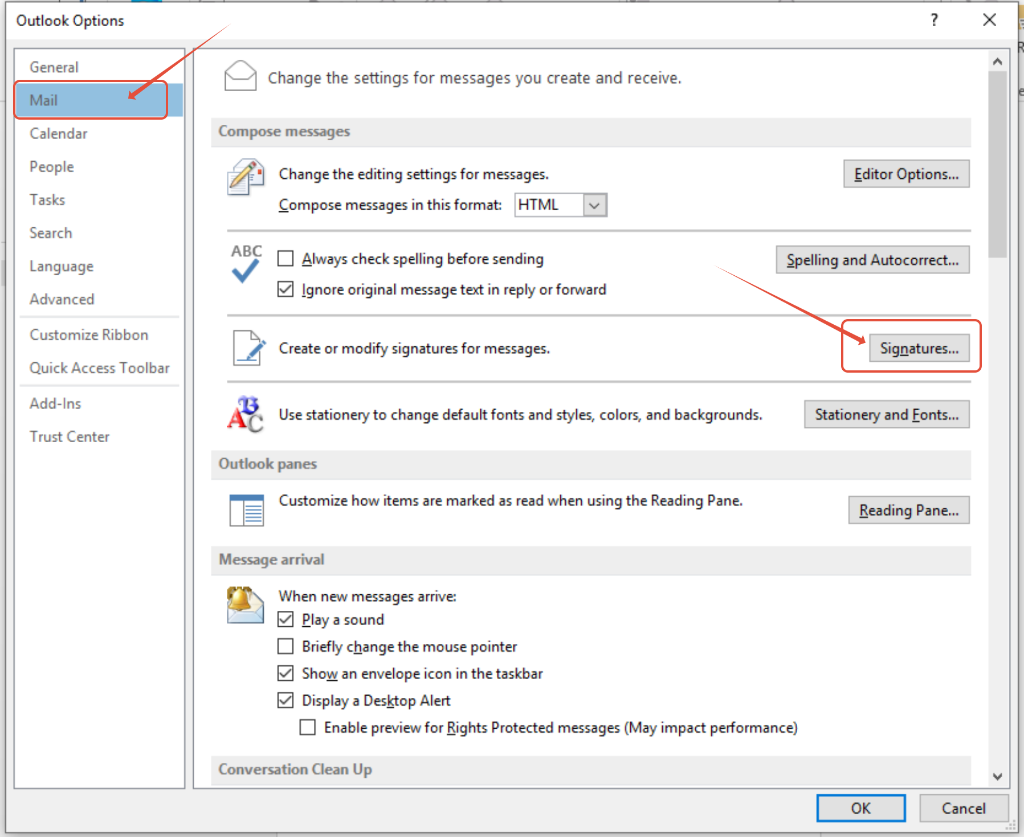Viewport: 1024px width, 837px height.
Task: Click the signature page with pen icon
Action: click(249, 348)
